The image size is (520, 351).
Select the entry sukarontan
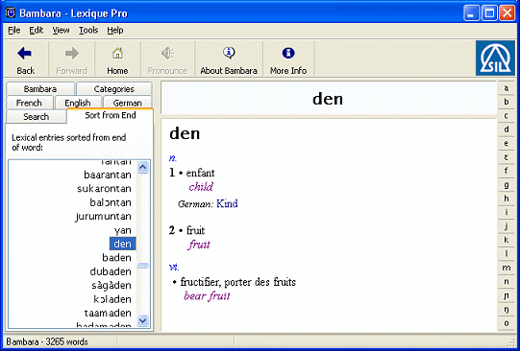click(104, 189)
